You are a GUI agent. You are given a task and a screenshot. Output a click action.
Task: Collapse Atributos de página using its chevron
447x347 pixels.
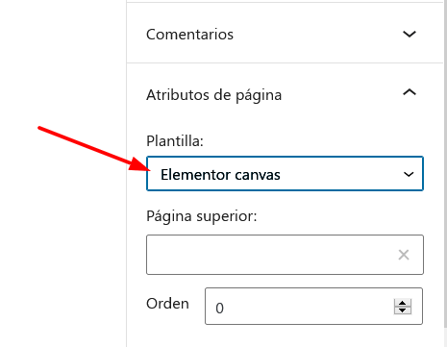pos(410,92)
